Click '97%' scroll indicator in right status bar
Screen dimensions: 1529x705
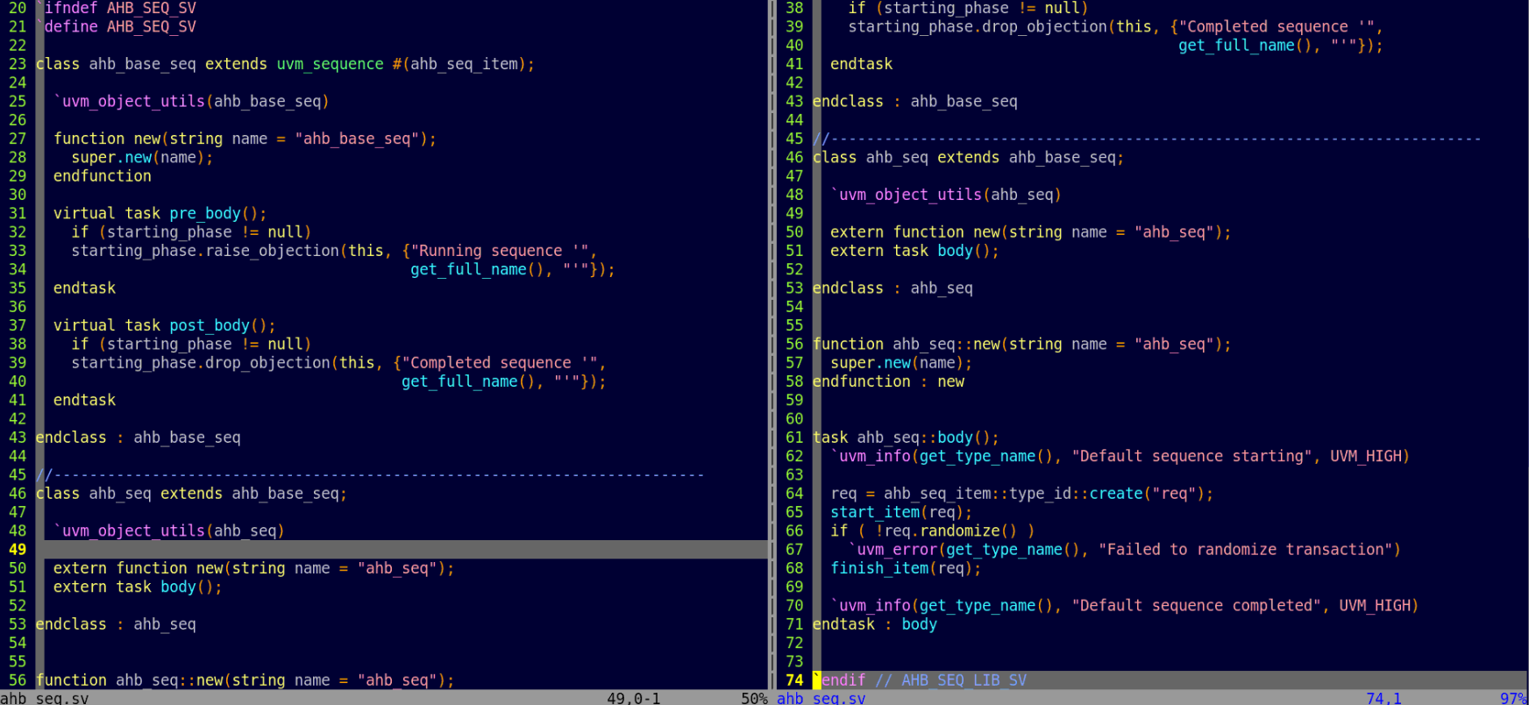coord(1513,698)
